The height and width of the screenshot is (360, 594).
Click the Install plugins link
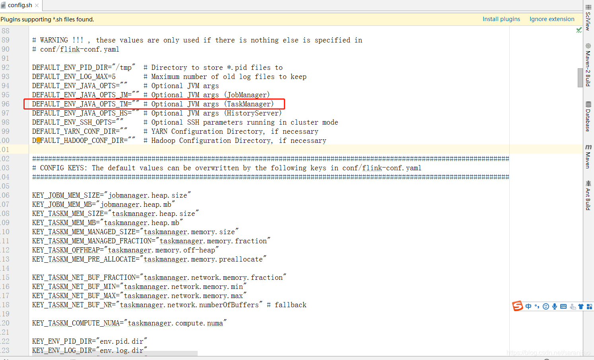[x=501, y=19]
